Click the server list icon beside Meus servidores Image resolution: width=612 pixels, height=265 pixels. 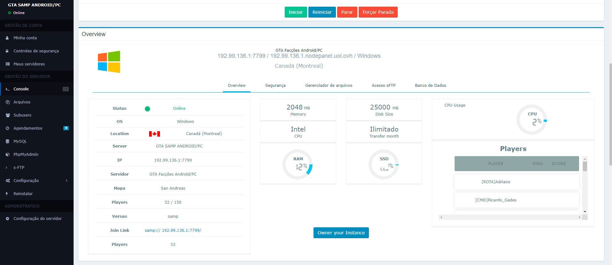coord(7,64)
